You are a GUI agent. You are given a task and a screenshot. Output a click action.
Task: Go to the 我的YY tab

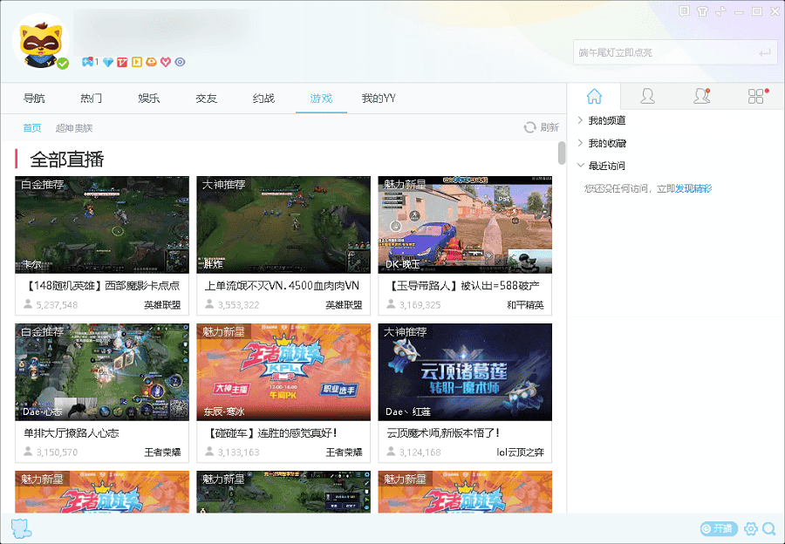[x=379, y=99]
